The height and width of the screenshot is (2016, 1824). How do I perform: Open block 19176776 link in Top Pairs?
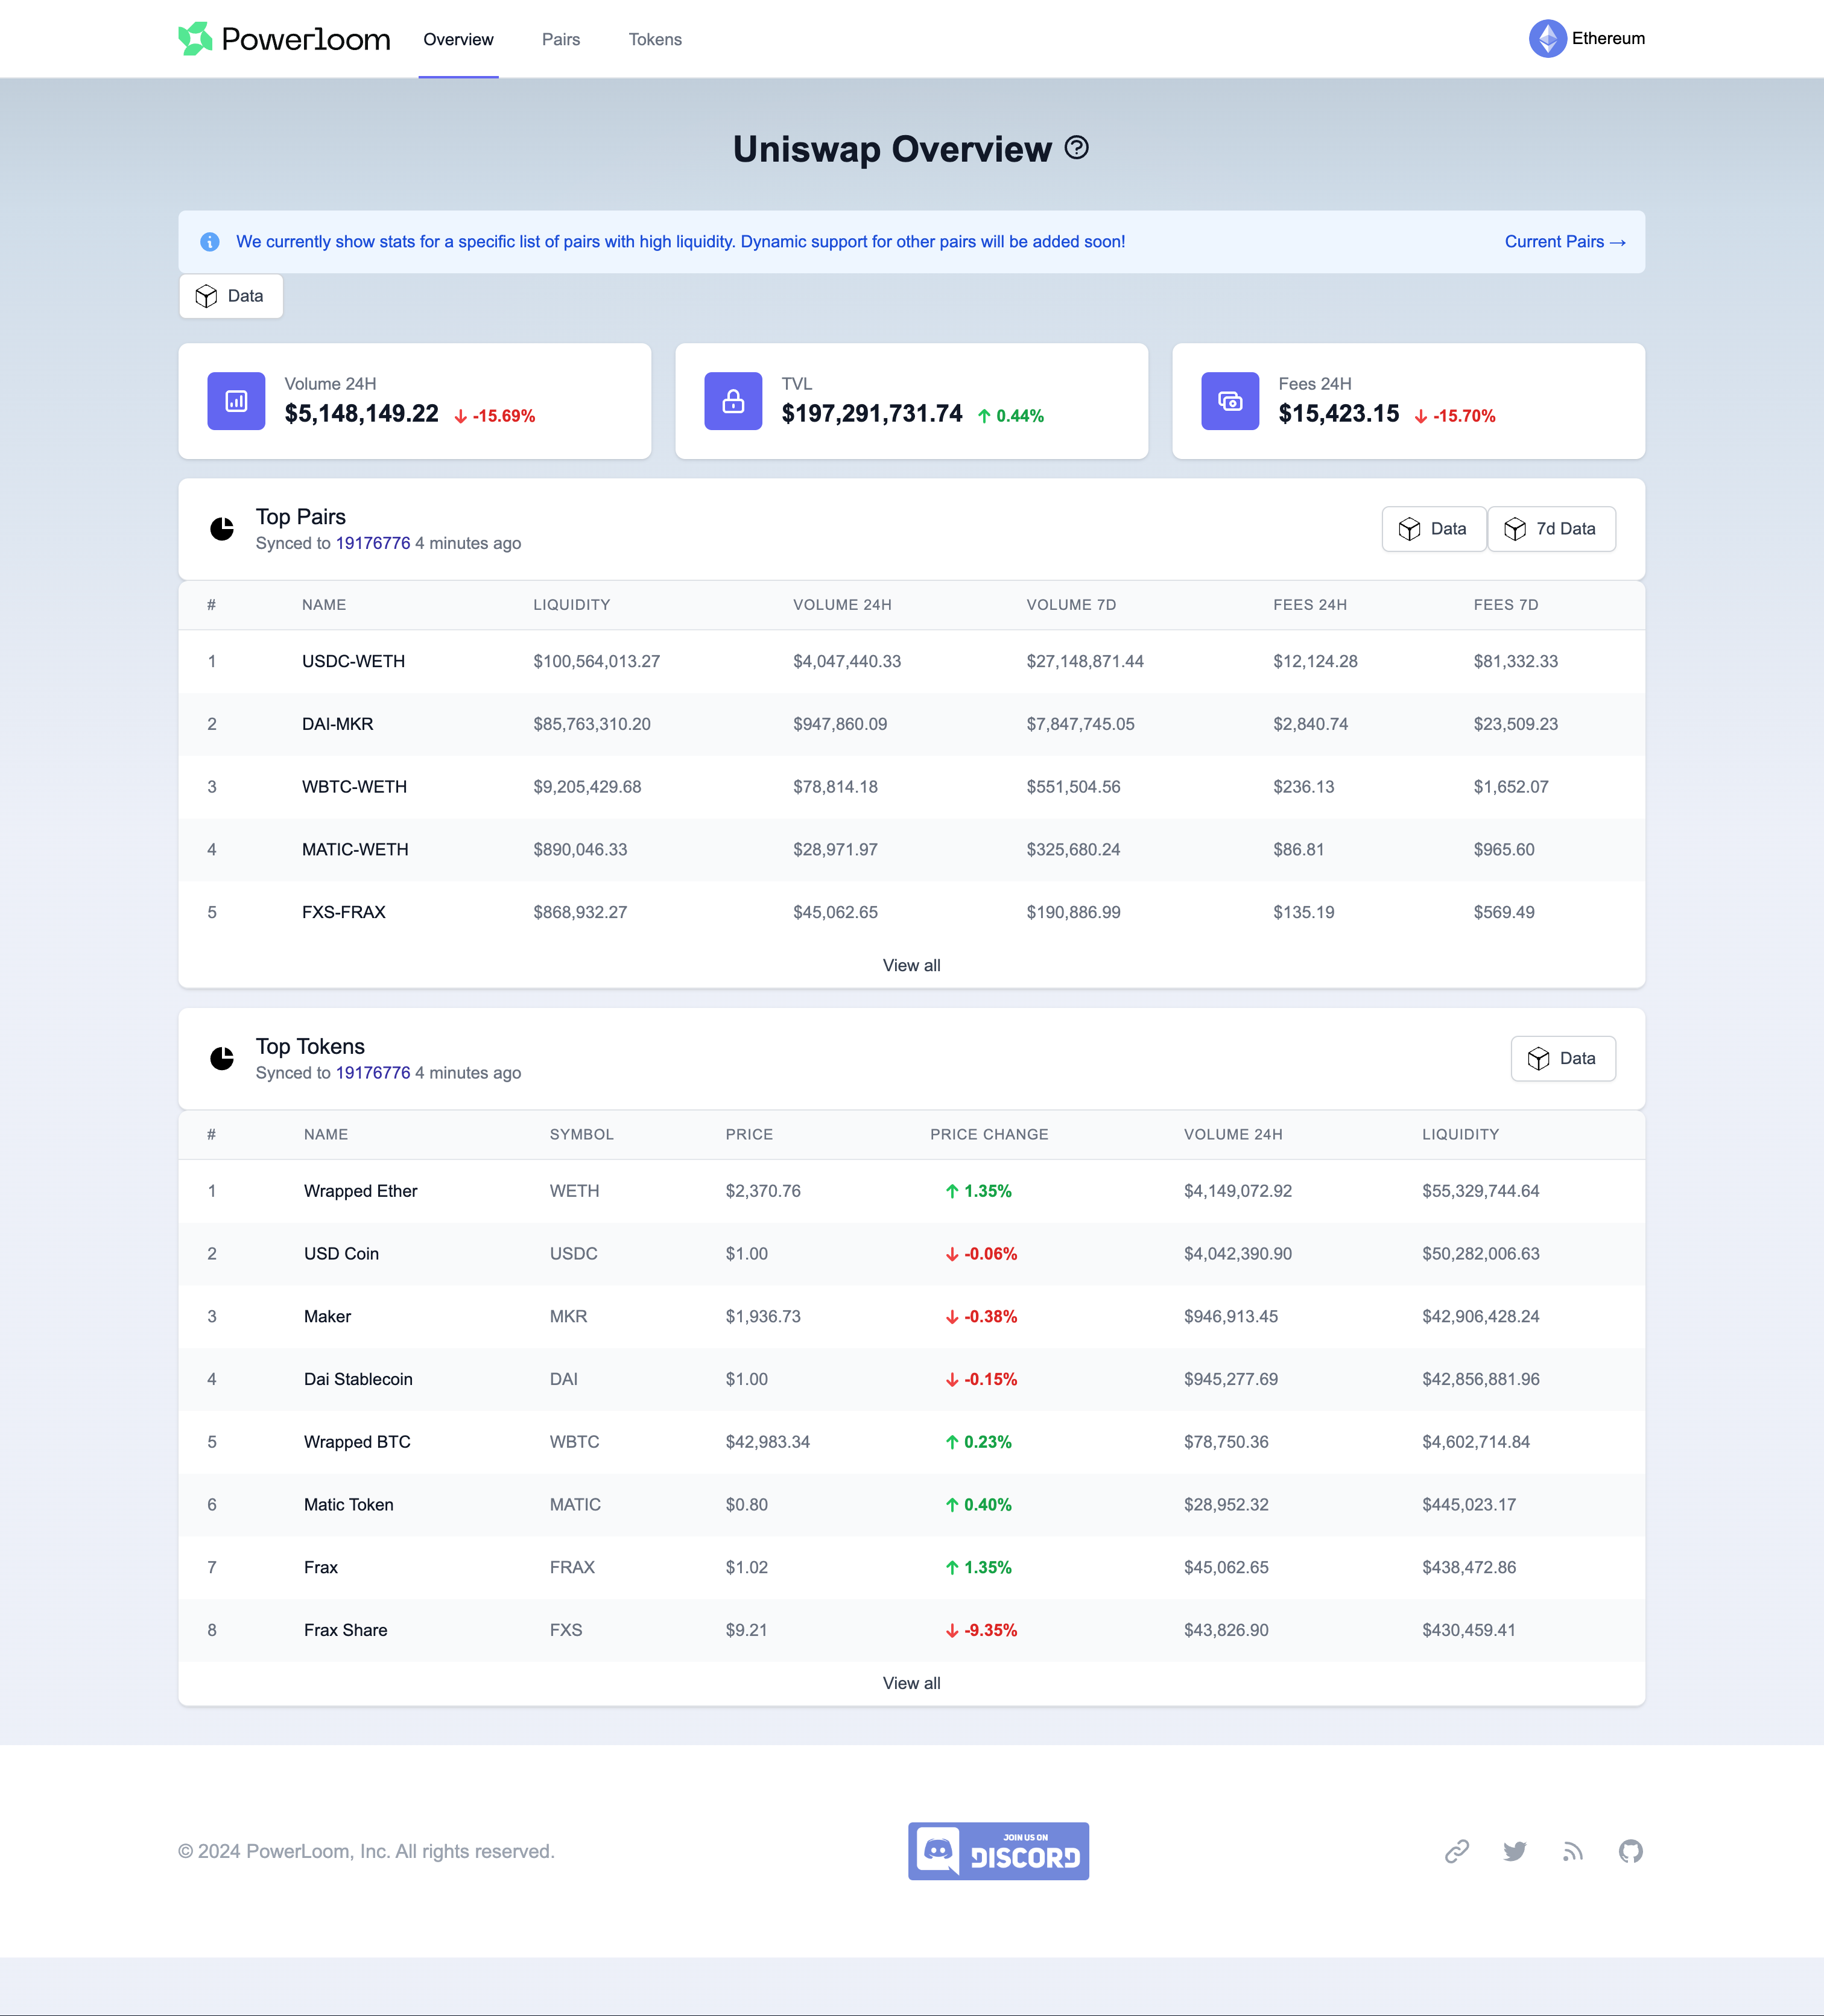coord(373,543)
